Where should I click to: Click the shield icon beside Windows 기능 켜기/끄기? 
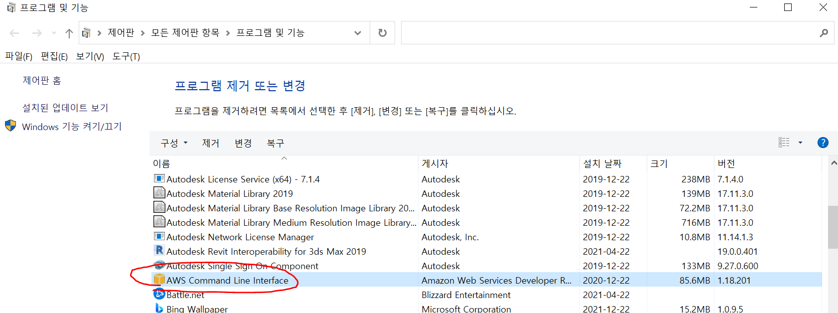(x=10, y=126)
